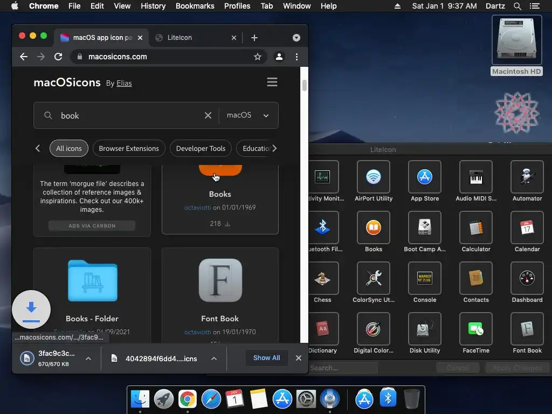Viewport: 552px width, 414px height.
Task: Switch to the LiteIcon browser tab
Action: (x=195, y=38)
